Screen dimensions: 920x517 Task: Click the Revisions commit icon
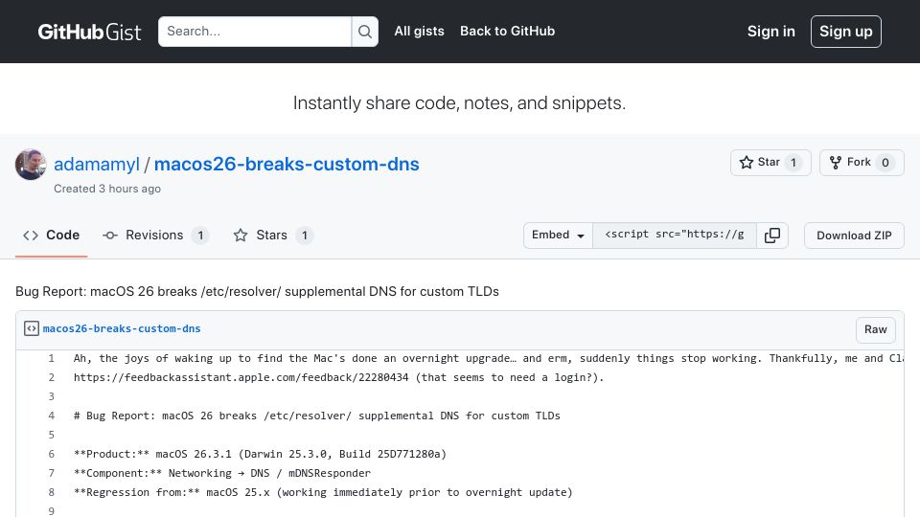tap(109, 236)
